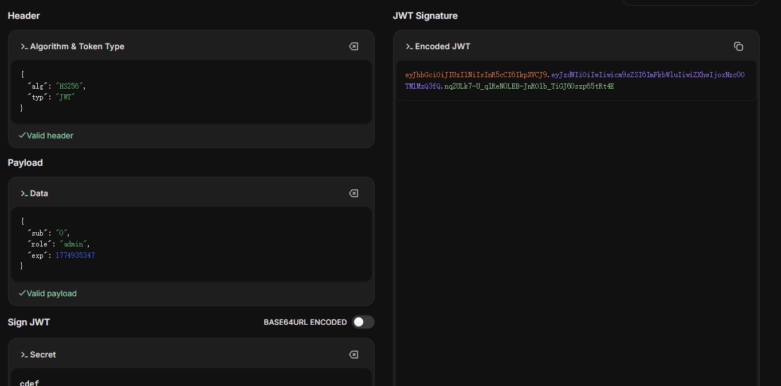Focus the payload JSON editor
781x386 pixels.
[x=191, y=244]
